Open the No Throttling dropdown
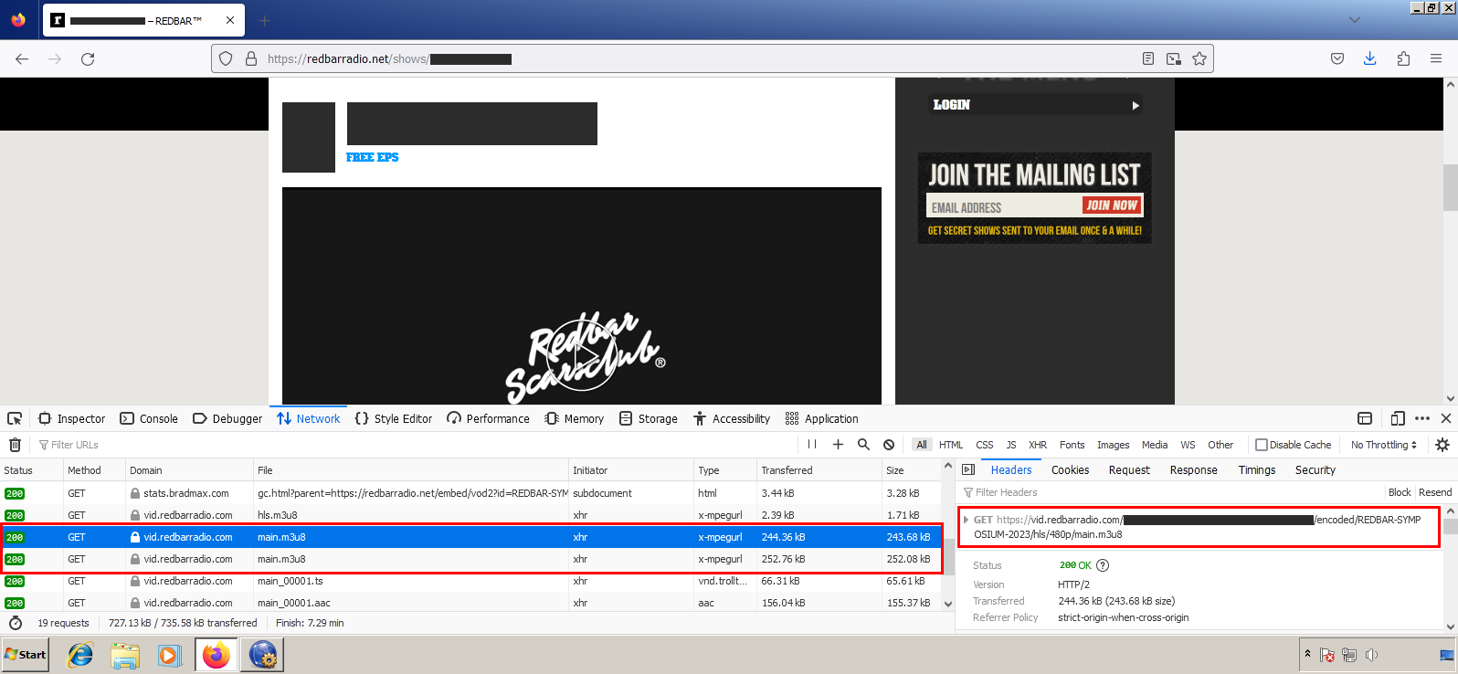 [1383, 445]
